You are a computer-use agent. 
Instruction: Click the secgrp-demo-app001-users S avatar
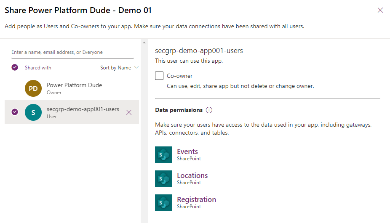[33, 112]
